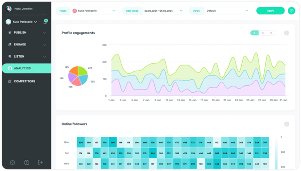Click the 'Profile engagements' heading
This screenshot has height=171, width=301.
tap(78, 33)
